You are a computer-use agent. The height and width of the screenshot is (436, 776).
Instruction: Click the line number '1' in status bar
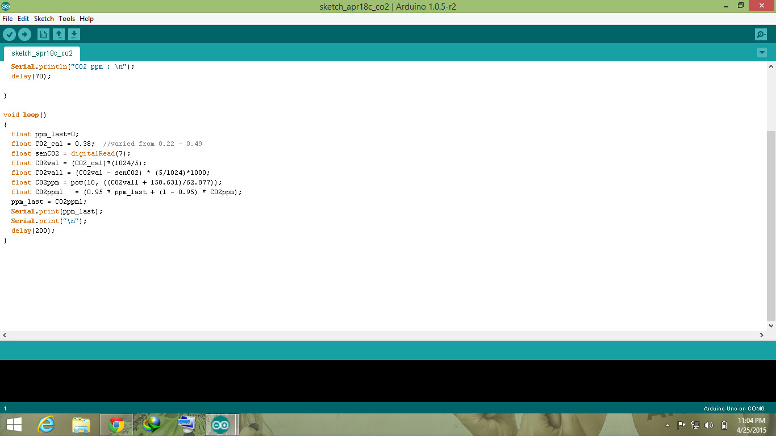[5, 409]
